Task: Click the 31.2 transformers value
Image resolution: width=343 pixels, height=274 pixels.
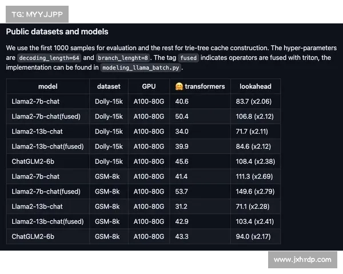Action: tap(181, 207)
